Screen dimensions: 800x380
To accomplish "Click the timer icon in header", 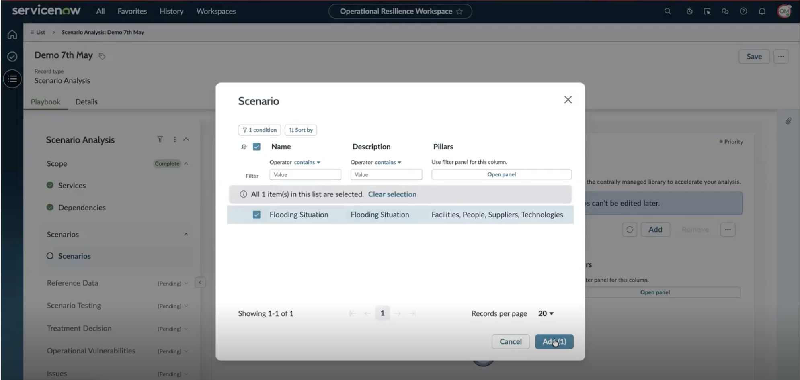I will tap(689, 11).
